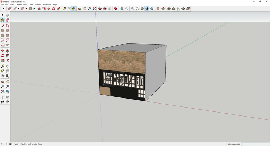Choose the Scale tool in the top toolbar

pos(58,9)
